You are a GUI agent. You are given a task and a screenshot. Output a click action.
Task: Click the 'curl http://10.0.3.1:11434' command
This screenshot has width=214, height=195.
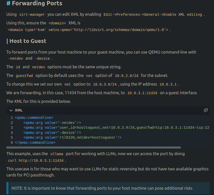click(x=36, y=161)
